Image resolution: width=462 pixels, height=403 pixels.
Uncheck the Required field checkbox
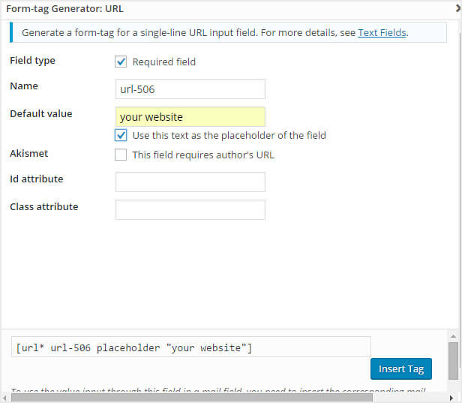point(121,62)
